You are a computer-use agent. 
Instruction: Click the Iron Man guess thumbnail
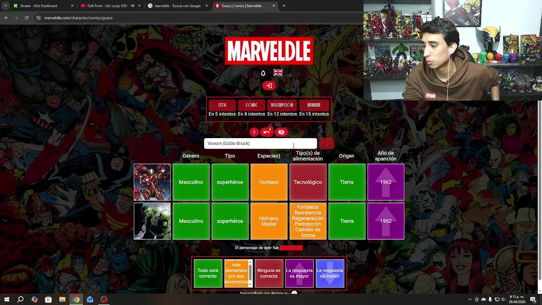(152, 182)
